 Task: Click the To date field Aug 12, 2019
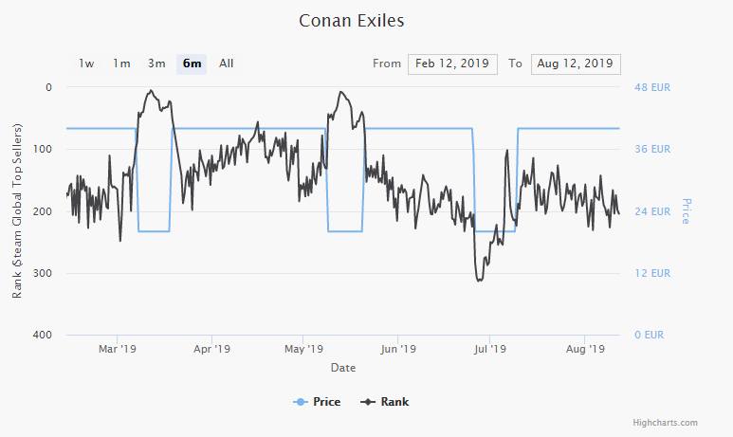(x=576, y=64)
